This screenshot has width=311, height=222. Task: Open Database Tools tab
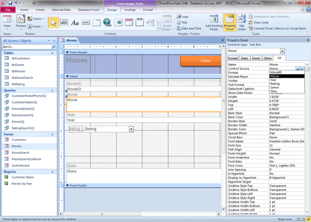[89, 10]
